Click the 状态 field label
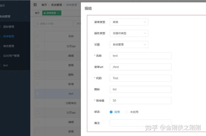The height and width of the screenshot is (136, 206). pyautogui.click(x=97, y=112)
